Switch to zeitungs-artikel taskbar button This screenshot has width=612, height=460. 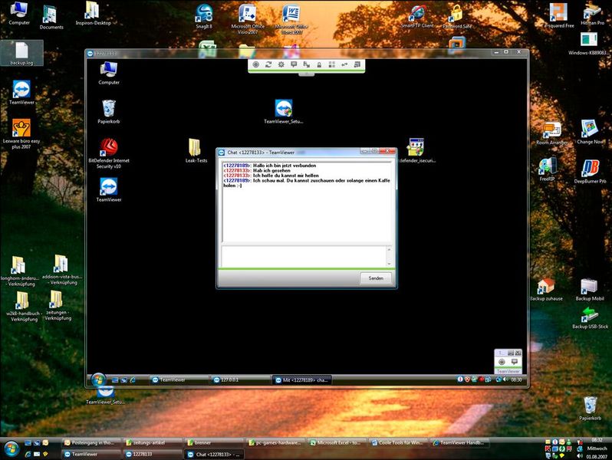coord(153,443)
